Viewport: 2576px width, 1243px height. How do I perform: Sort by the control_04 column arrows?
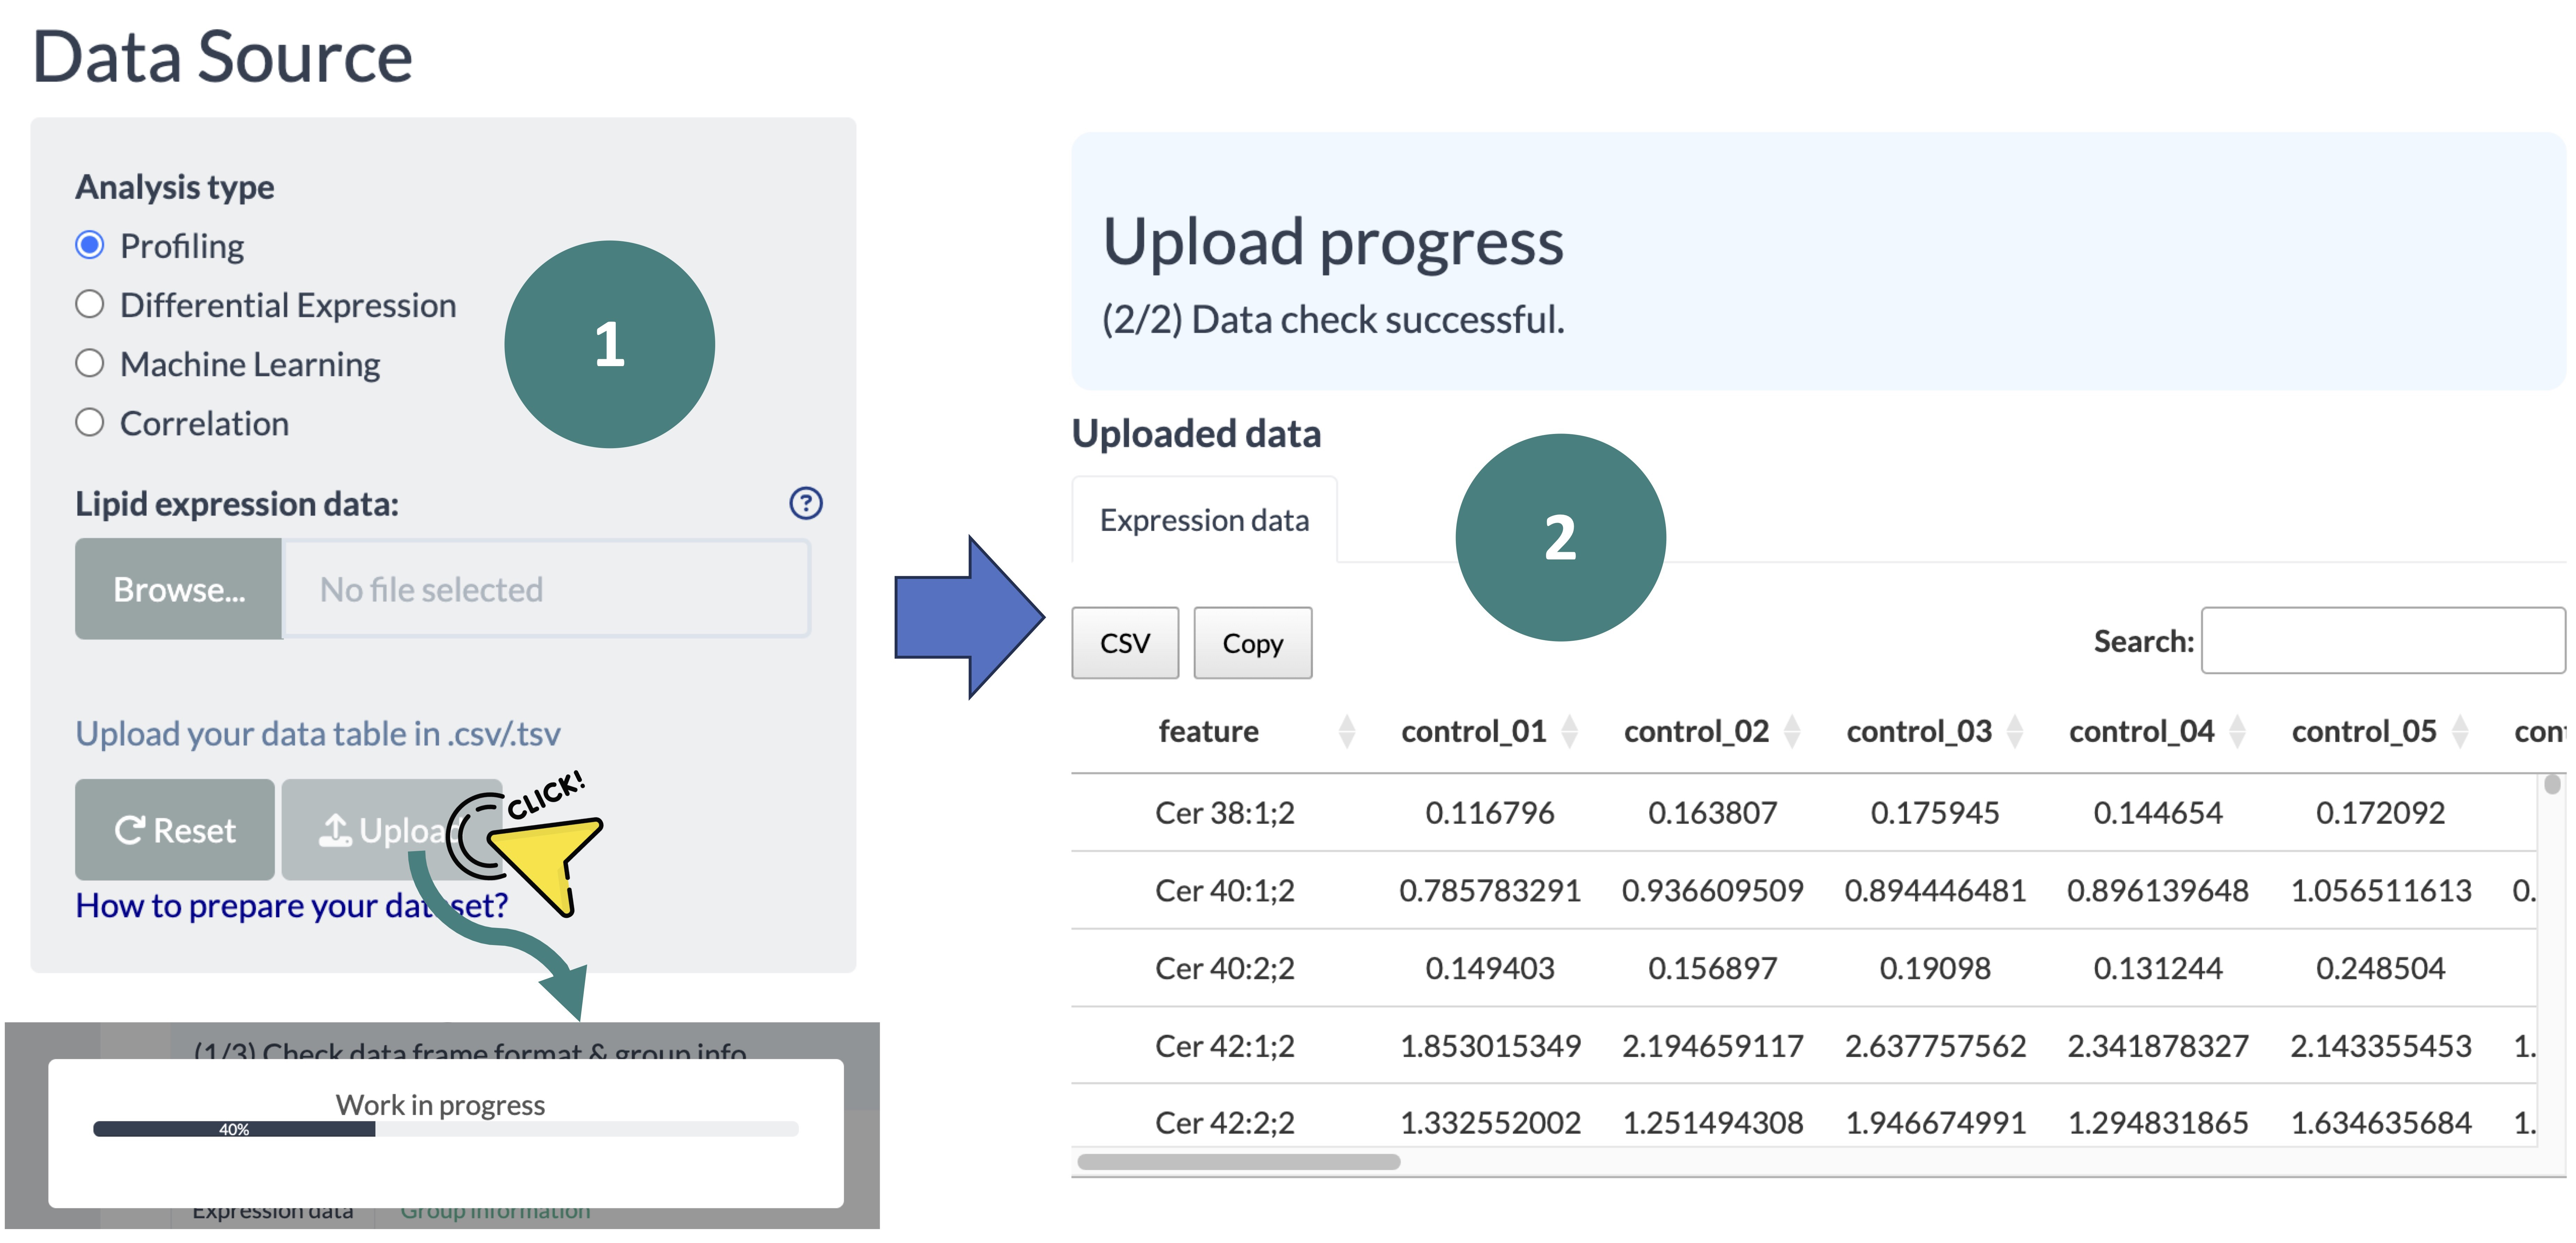(x=2238, y=732)
